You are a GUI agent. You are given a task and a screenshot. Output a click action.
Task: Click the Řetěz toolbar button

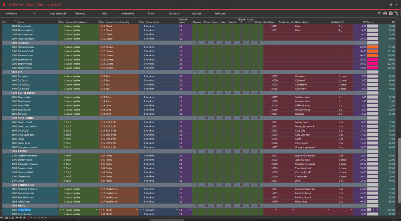(x=151, y=14)
